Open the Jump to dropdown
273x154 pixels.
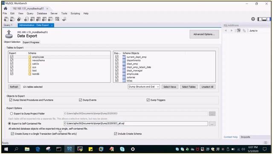(x=253, y=31)
